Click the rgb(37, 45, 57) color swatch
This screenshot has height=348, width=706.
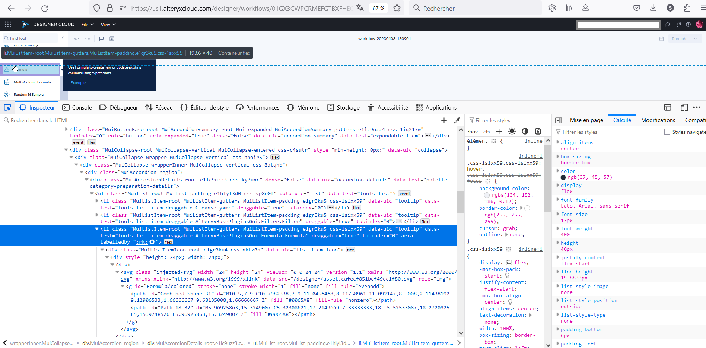(563, 177)
